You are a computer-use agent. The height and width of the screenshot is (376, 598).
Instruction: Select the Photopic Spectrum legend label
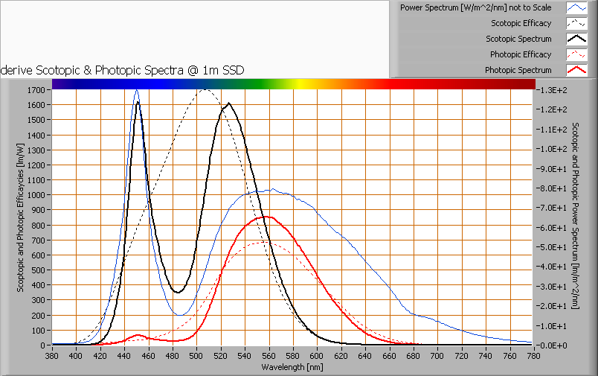pyautogui.click(x=518, y=70)
